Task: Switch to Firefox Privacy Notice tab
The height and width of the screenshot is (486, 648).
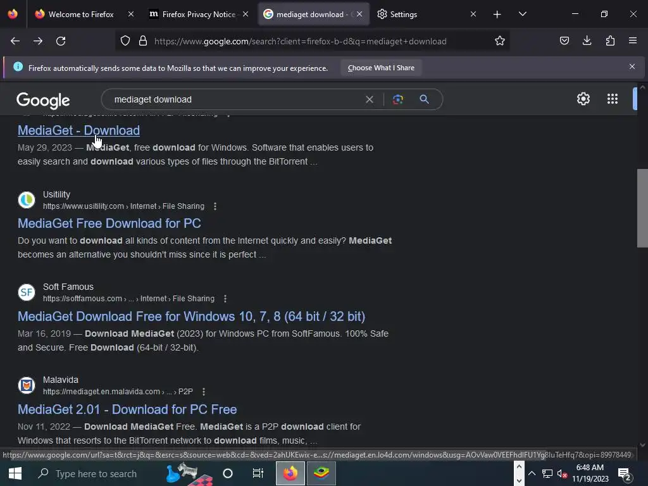Action: pyautogui.click(x=199, y=15)
